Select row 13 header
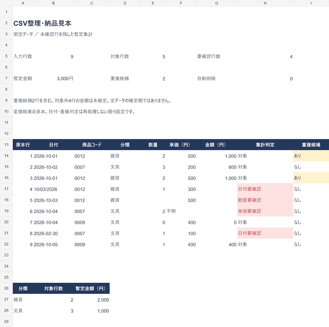 point(6,145)
